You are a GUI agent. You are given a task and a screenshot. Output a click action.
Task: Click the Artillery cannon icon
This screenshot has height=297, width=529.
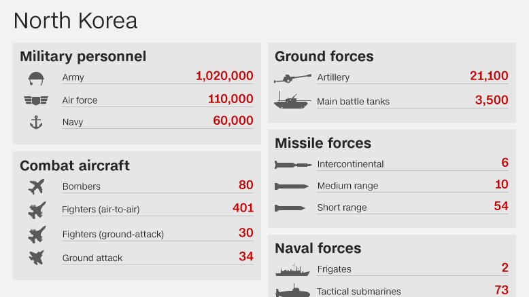coord(292,79)
